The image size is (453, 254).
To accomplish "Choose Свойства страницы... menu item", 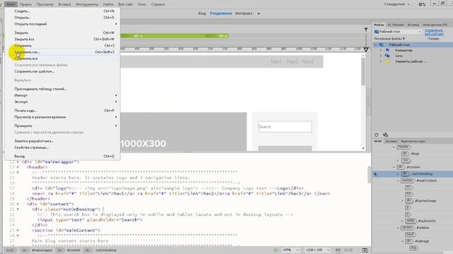I will pos(62,147).
